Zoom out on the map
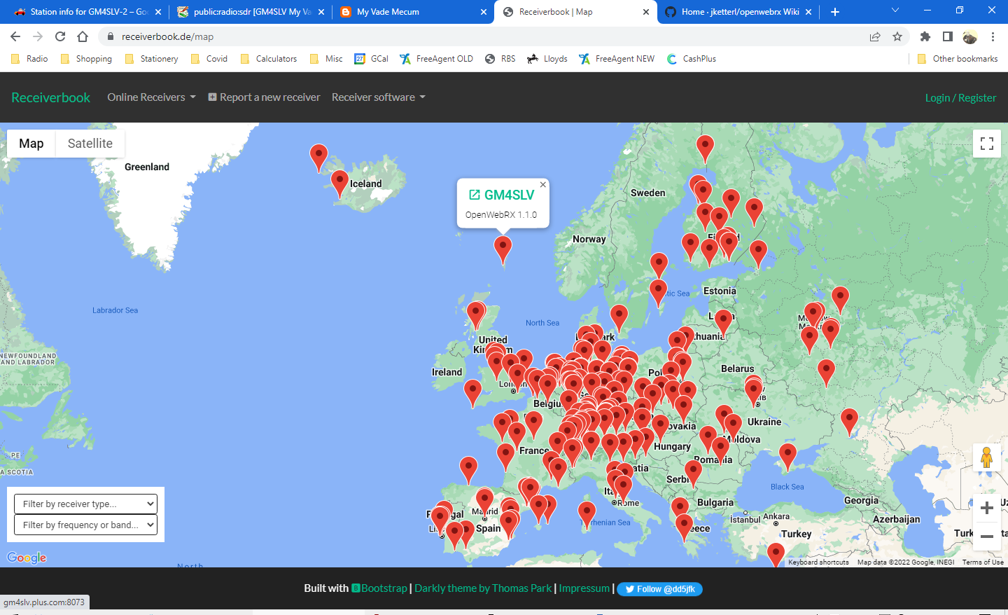The image size is (1008, 615). pyautogui.click(x=986, y=537)
